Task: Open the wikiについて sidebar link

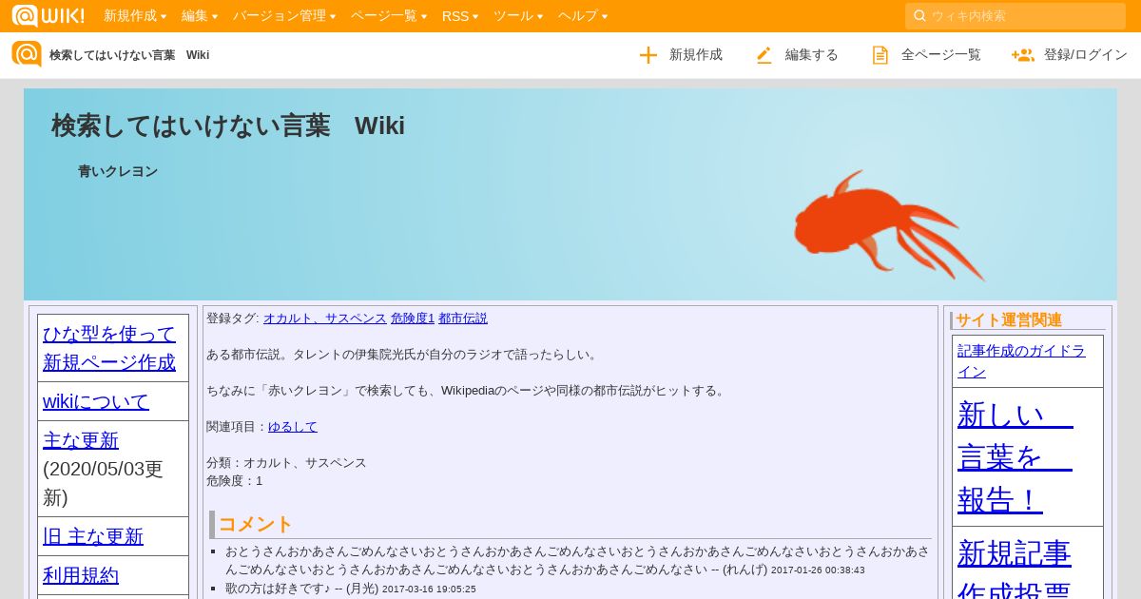Action: click(x=96, y=401)
